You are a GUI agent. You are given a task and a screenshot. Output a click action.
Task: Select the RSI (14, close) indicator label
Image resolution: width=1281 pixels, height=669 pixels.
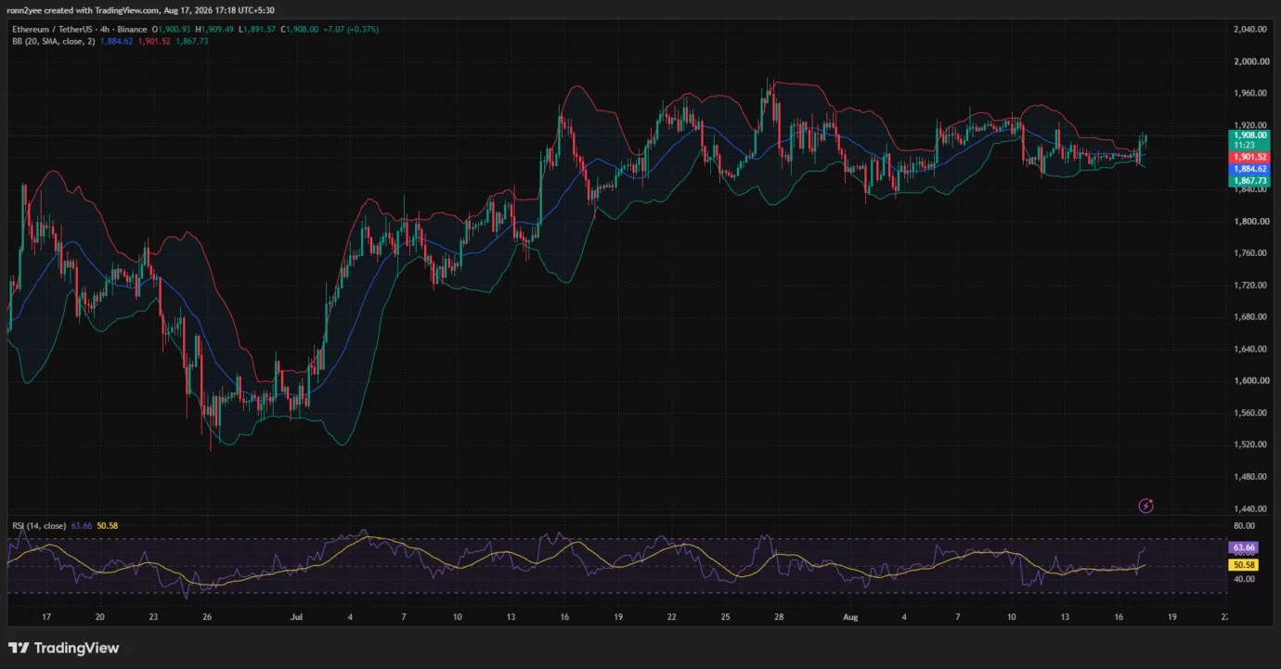click(39, 526)
